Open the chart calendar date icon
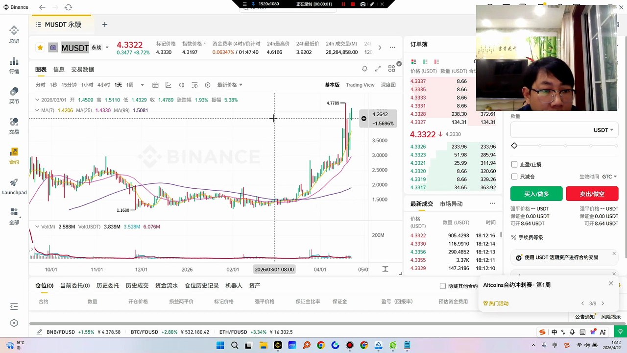The width and height of the screenshot is (627, 353). coord(155,85)
